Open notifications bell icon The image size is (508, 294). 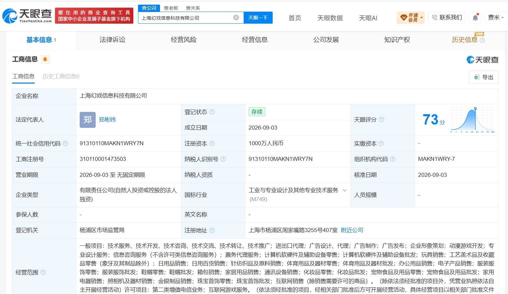point(475,17)
